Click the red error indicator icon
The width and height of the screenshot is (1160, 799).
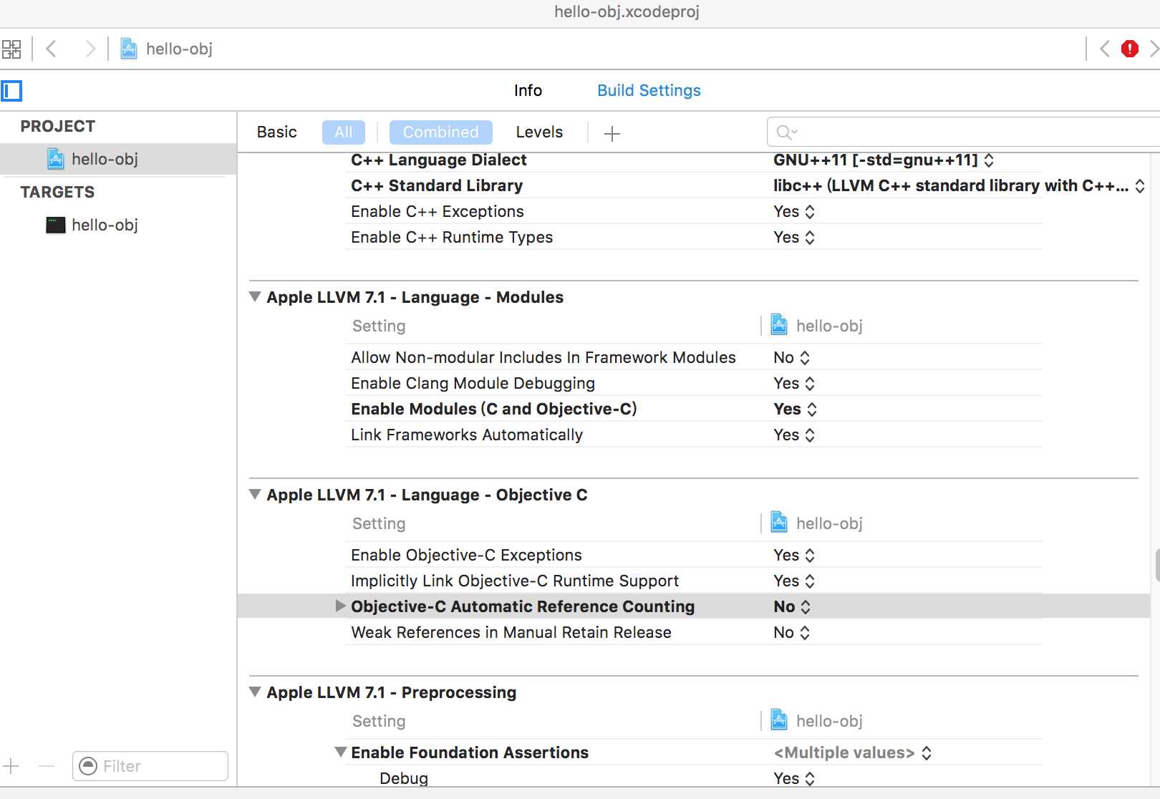(1130, 49)
